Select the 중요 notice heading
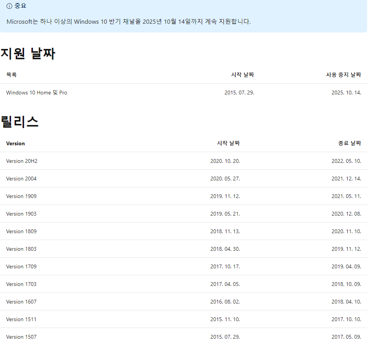368x354 pixels. [20, 6]
